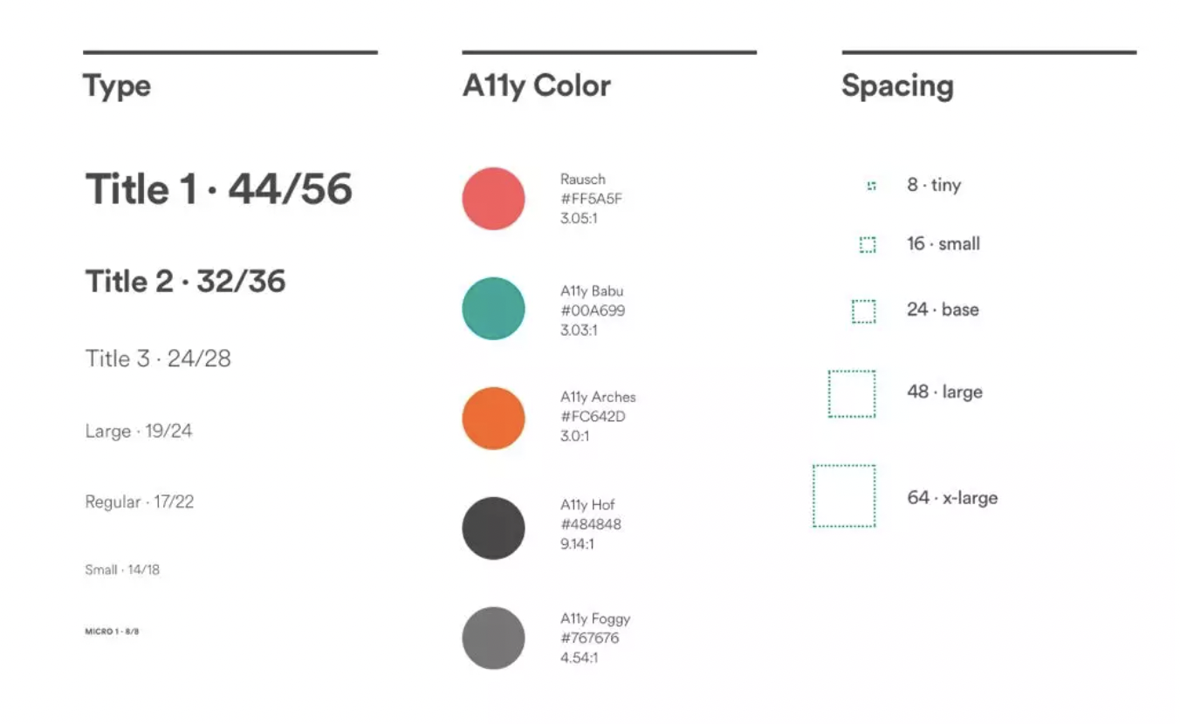Click the 8 tiny spacing square icon
This screenshot has height=724, width=1180.
[x=871, y=186]
